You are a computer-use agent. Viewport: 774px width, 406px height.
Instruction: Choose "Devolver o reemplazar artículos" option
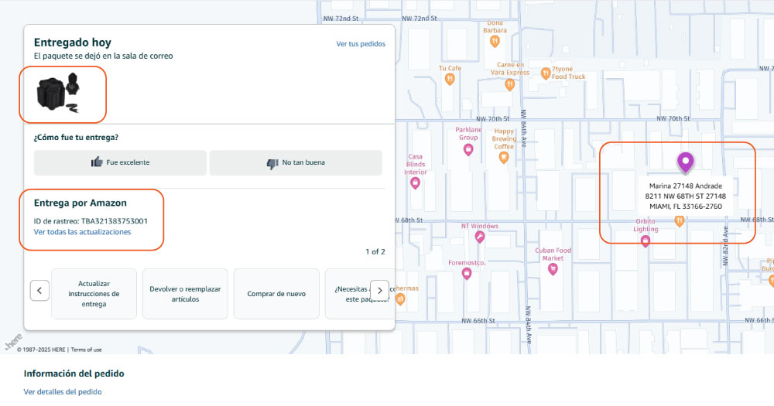[185, 294]
